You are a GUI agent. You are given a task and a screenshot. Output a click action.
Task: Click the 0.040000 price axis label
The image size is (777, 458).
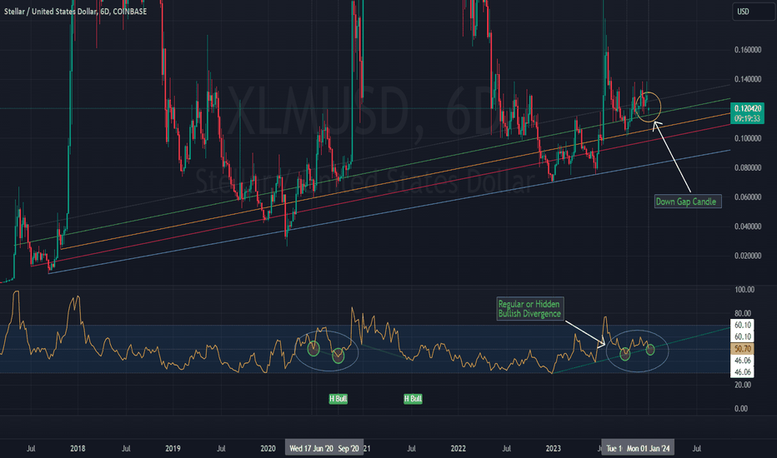pyautogui.click(x=747, y=227)
